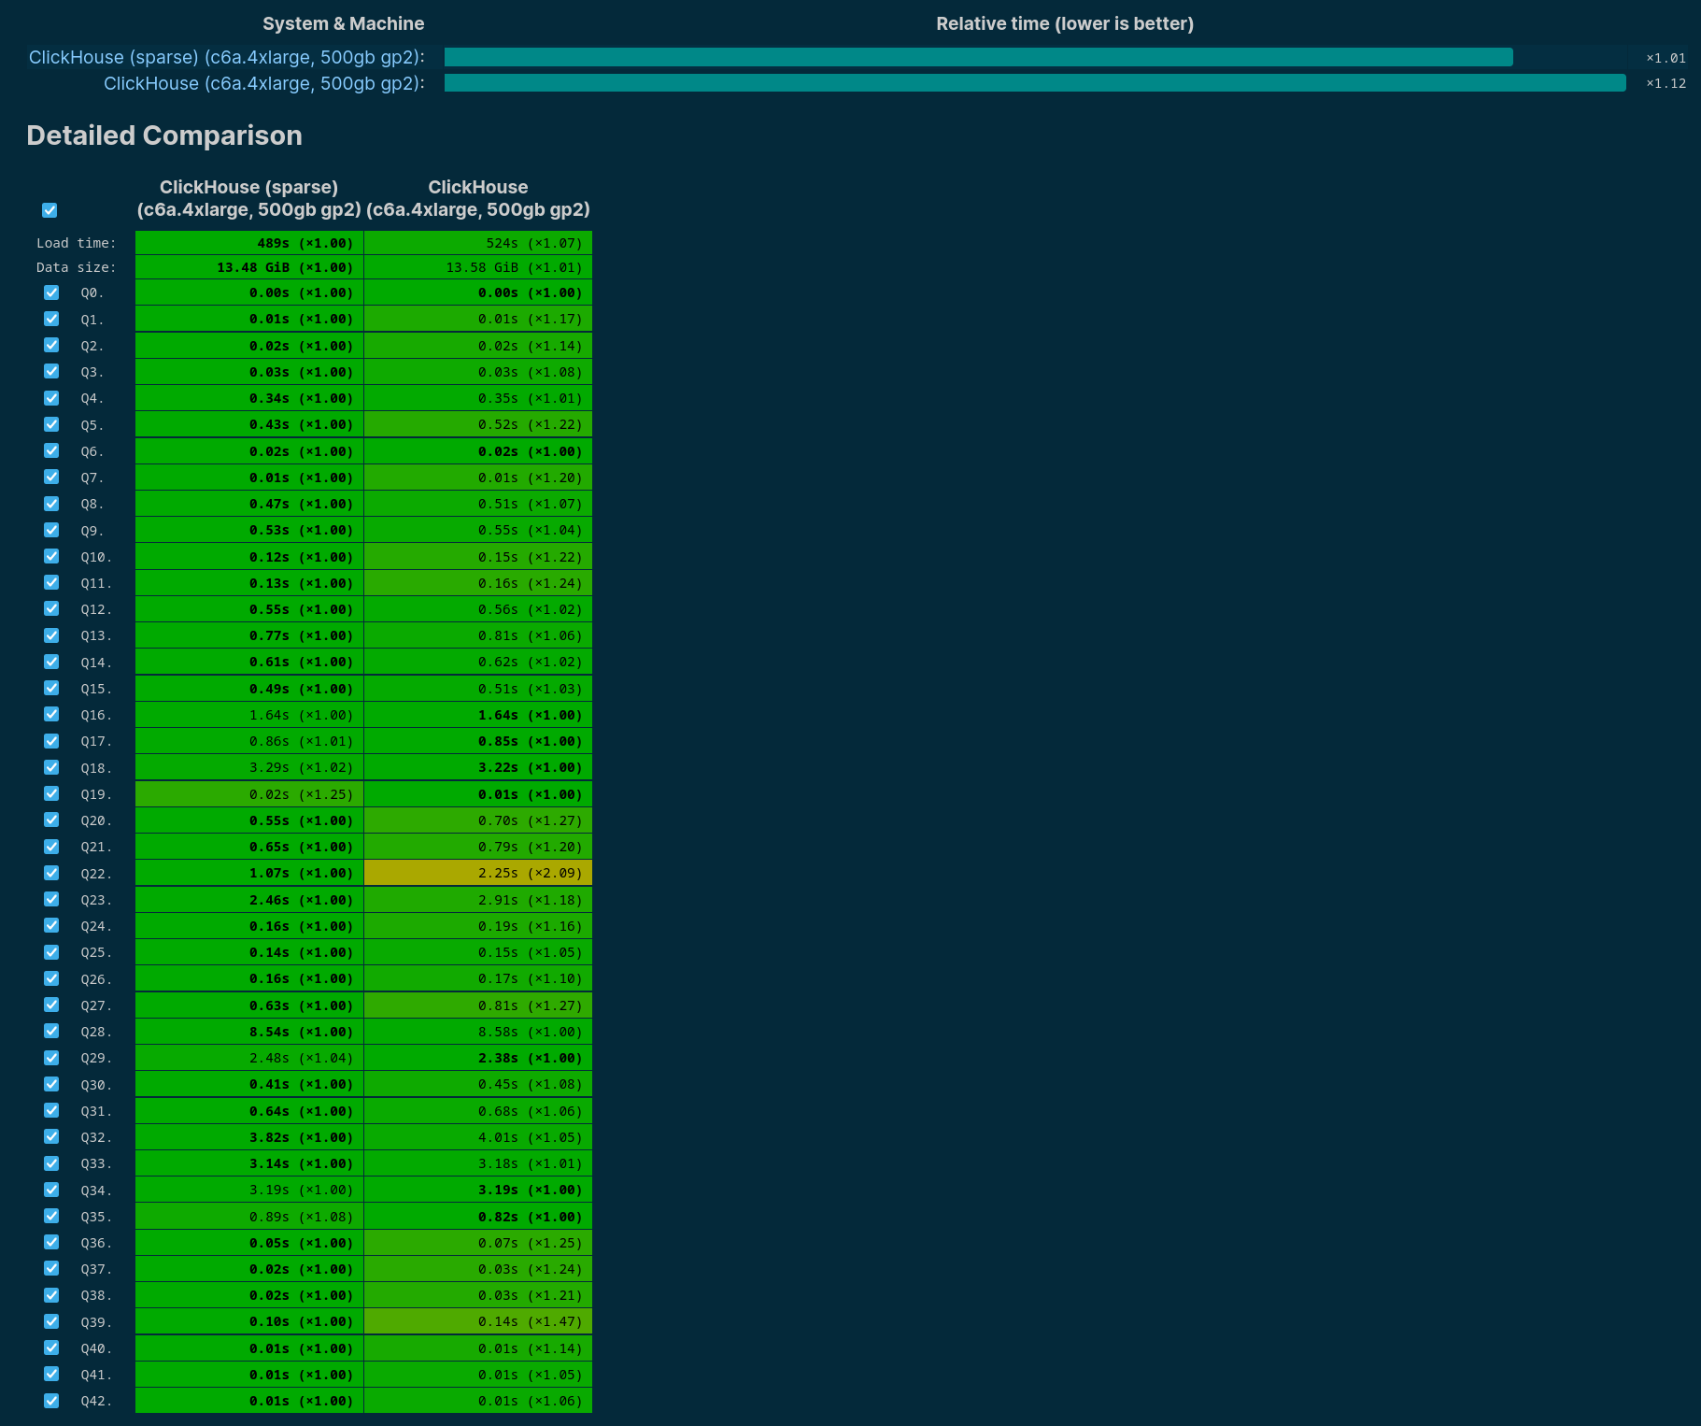Disable the Q39 query checkbox
This screenshot has height=1426, width=1701.
(x=51, y=1321)
